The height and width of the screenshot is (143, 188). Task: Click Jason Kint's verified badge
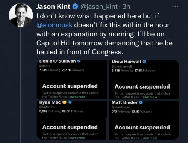(75, 6)
